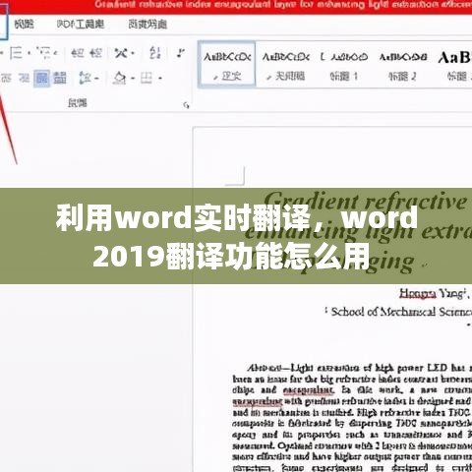The image size is (472, 472).
Task: Open the PDF工具集 ribbon tab
Action: [81, 24]
